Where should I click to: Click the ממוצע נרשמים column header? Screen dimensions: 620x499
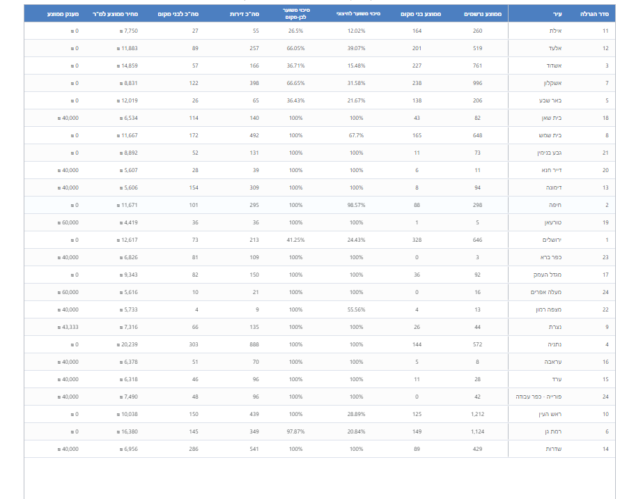[x=482, y=14]
